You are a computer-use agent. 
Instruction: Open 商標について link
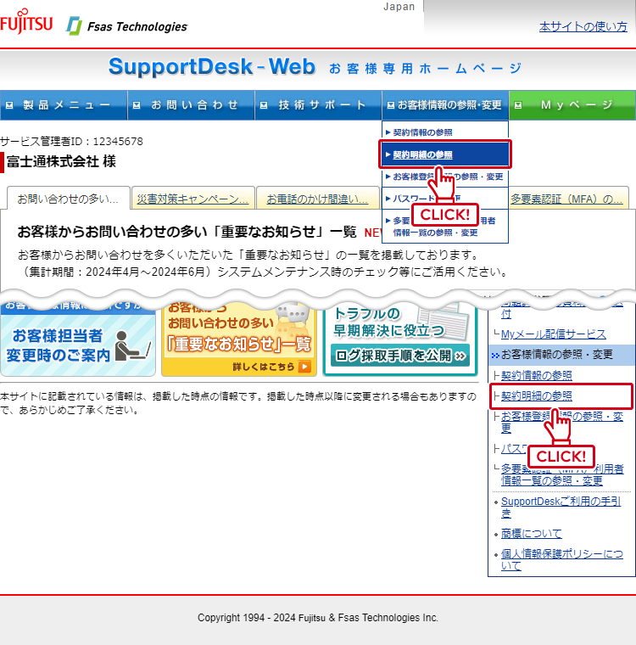click(531, 534)
